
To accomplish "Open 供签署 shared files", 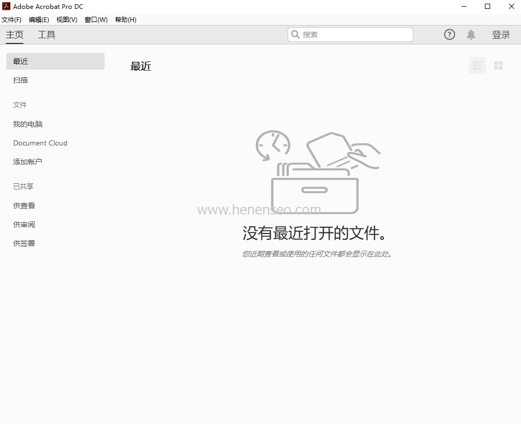I will 24,243.
